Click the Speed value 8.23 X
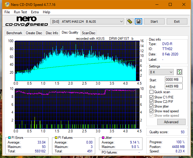This screenshot has height=158, width=193. pos(180,151)
